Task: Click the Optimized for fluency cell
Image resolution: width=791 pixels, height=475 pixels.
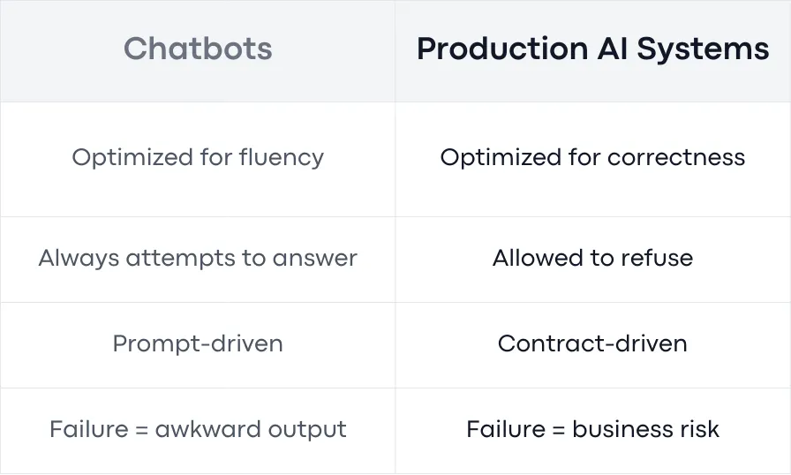Action: pos(198,157)
